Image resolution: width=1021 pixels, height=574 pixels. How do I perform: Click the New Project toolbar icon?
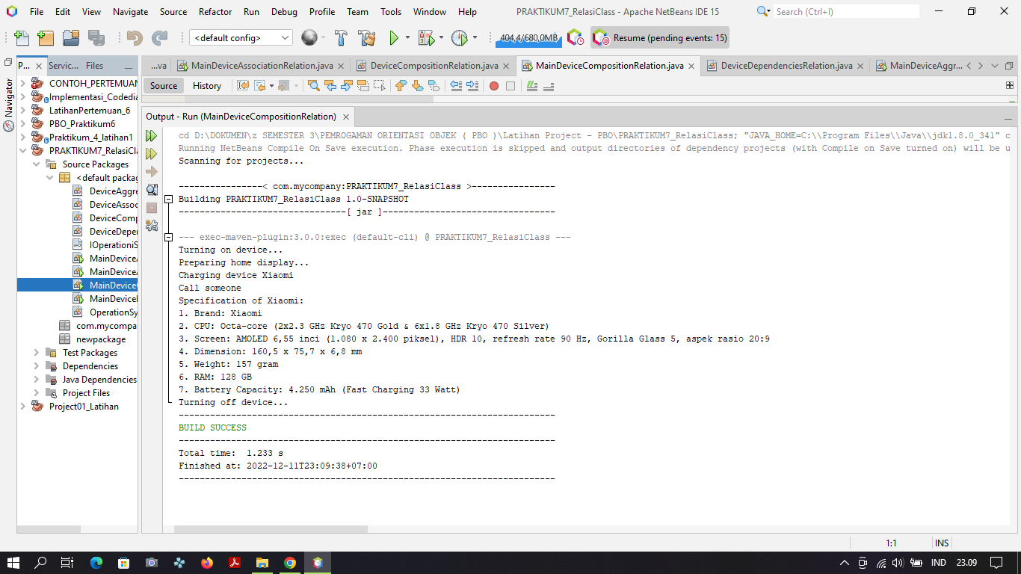[x=46, y=38]
